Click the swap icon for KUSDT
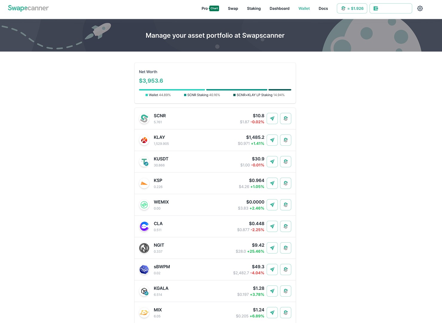 pos(286,161)
